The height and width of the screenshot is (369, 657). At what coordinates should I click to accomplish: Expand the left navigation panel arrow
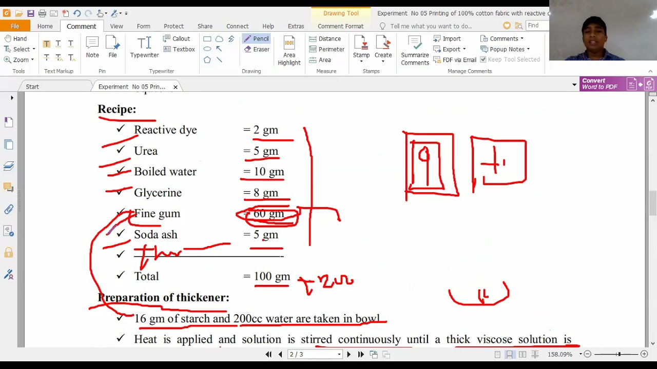click(12, 97)
